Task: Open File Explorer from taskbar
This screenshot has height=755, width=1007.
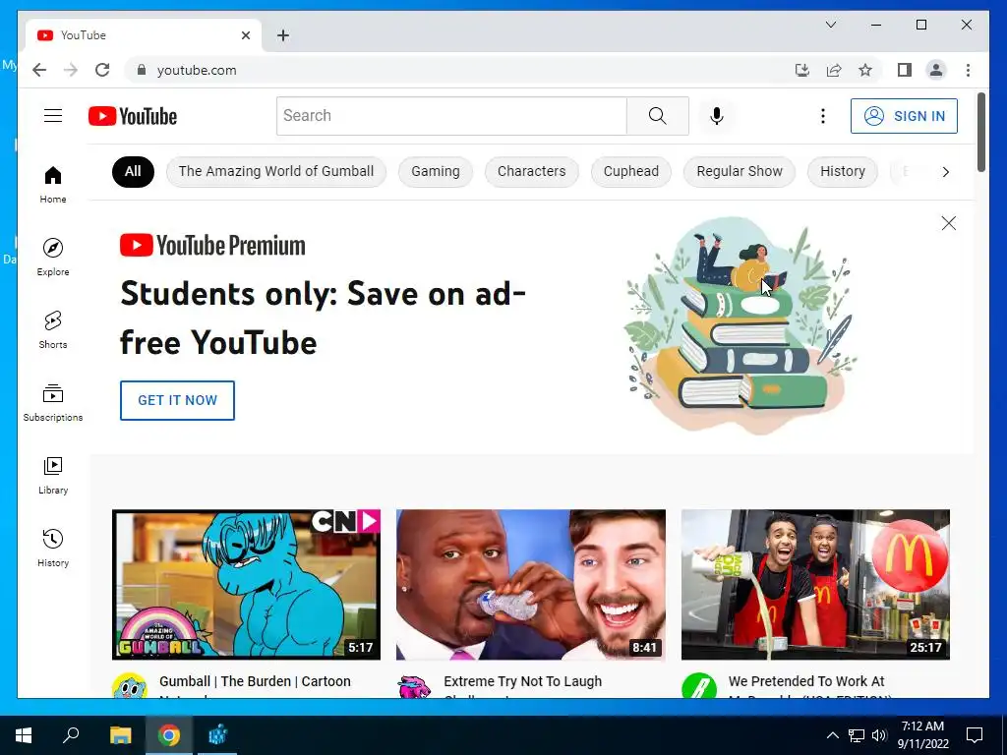Action: (120, 735)
